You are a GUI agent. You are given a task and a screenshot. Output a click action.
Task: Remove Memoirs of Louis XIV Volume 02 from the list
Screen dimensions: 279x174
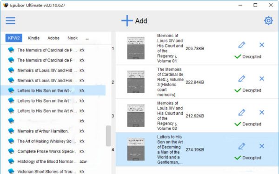[262, 112]
